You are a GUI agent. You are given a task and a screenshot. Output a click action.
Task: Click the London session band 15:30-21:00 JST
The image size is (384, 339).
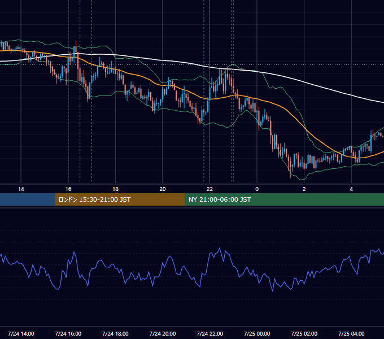coord(120,199)
